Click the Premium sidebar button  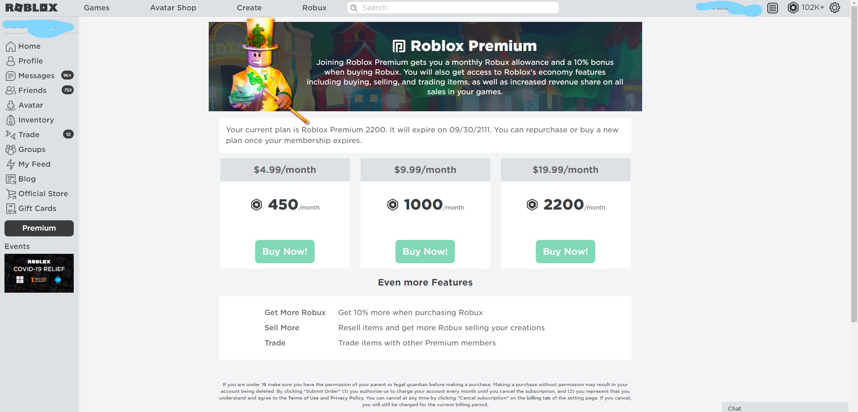38,228
